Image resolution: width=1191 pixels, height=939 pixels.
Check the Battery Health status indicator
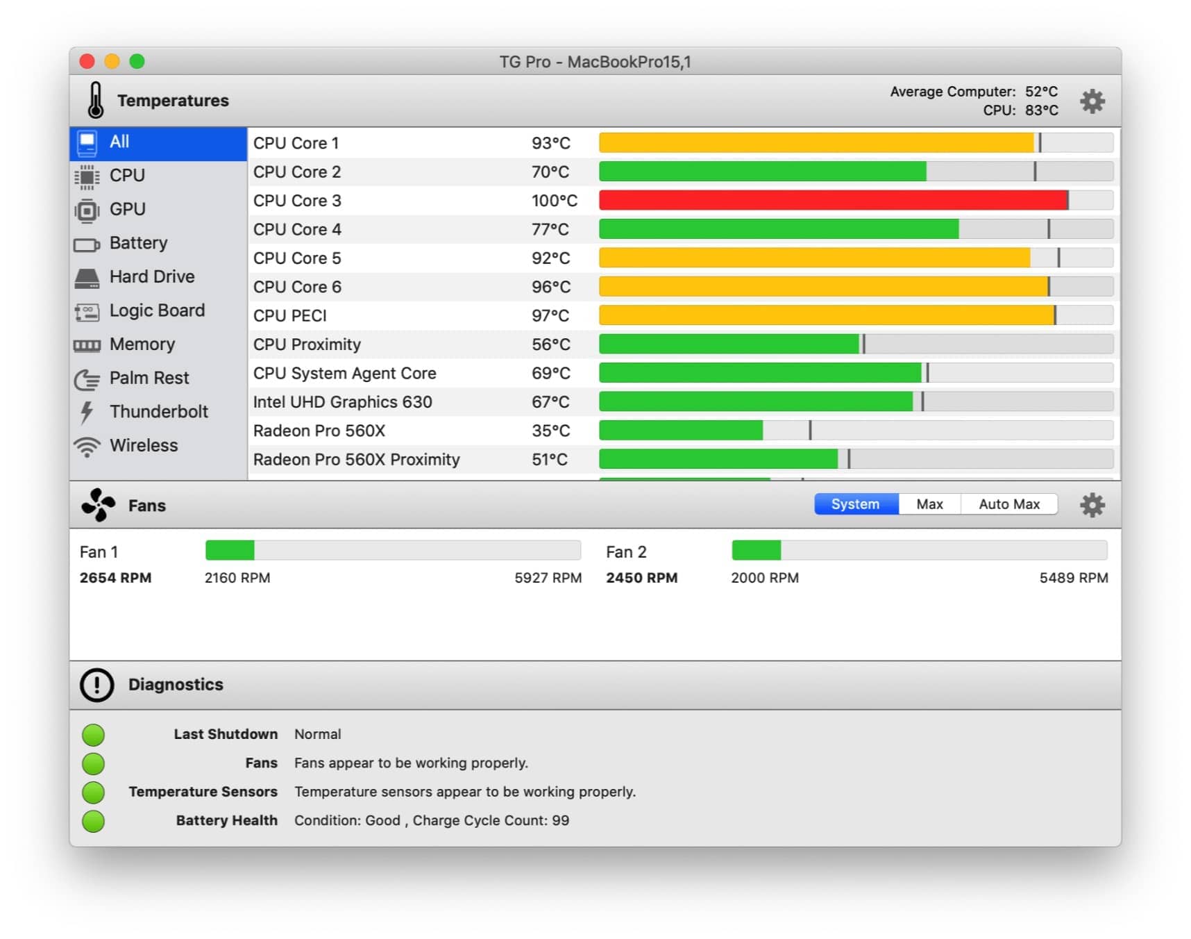click(x=93, y=820)
